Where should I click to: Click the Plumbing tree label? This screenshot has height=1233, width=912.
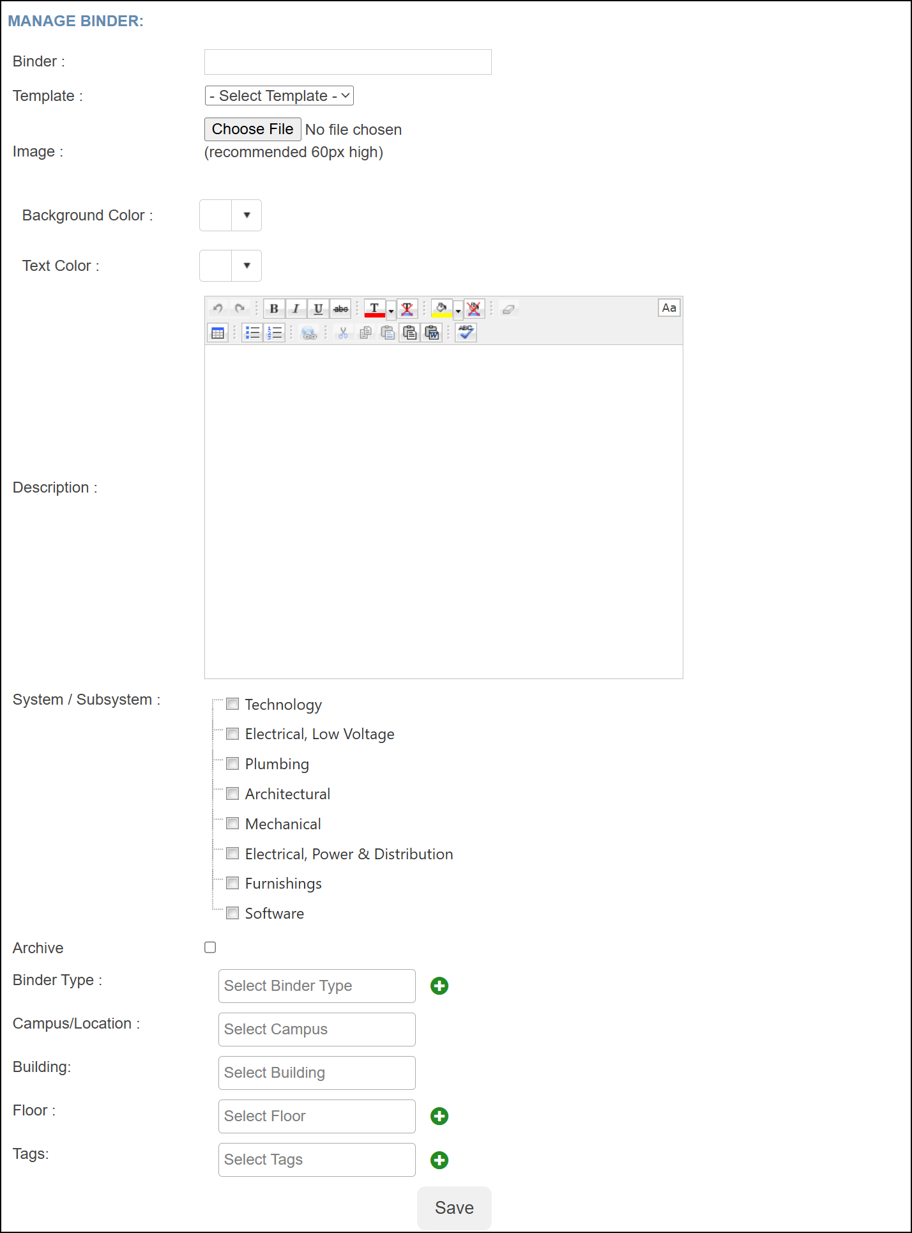click(x=277, y=764)
